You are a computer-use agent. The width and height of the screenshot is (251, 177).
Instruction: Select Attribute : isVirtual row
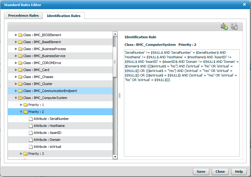click(60, 147)
